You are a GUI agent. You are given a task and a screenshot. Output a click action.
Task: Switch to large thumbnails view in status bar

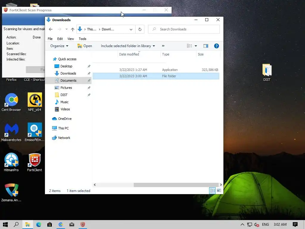(219, 191)
